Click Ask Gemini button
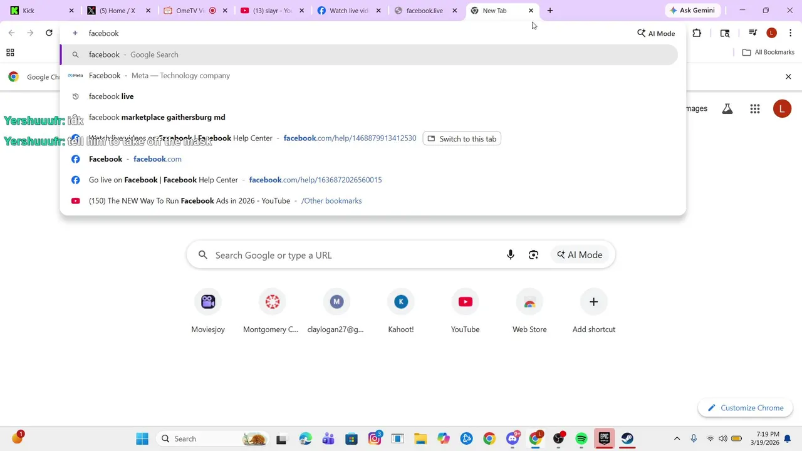This screenshot has height=451, width=802. point(692,11)
